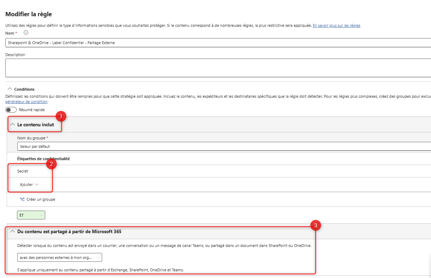
Task: Click the red annotation badge numbered 1
Action: pos(61,116)
